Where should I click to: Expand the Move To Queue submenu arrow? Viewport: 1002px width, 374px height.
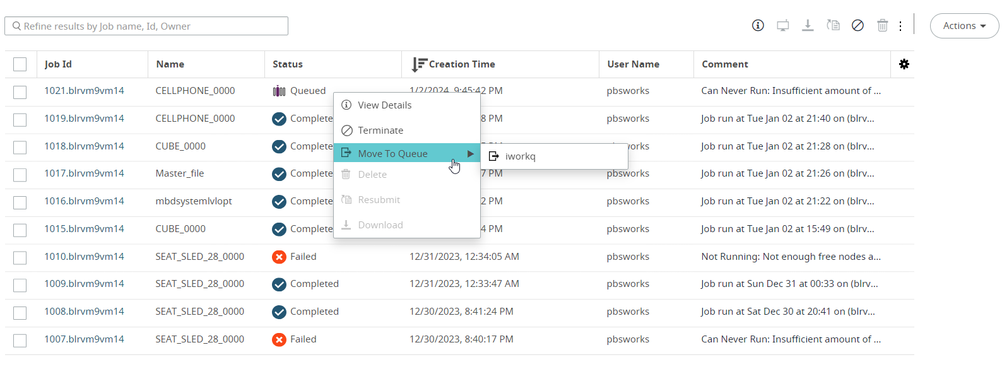[470, 154]
